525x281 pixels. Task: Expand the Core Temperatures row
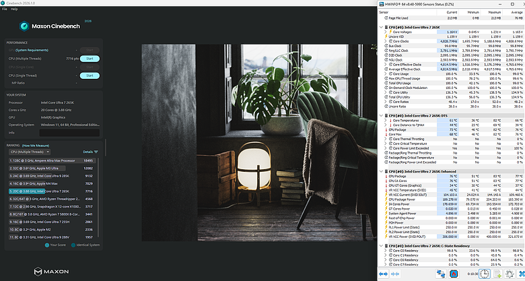386,121
